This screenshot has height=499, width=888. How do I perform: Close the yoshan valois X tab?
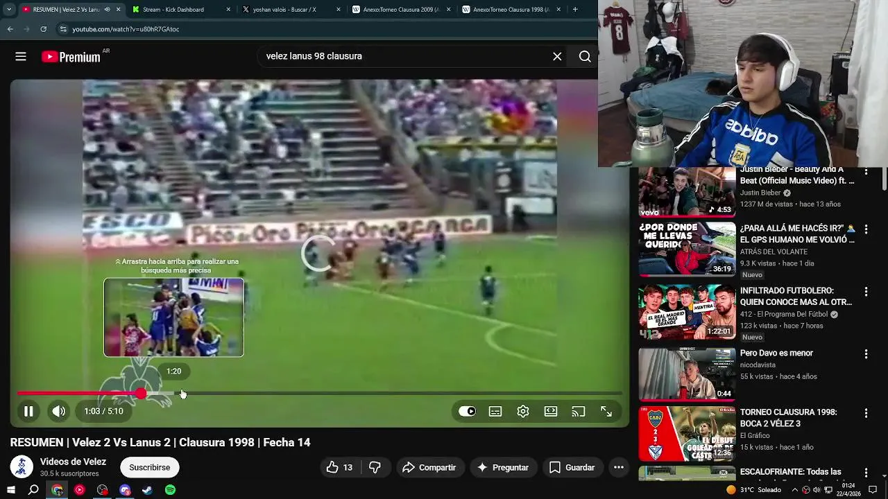339,10
